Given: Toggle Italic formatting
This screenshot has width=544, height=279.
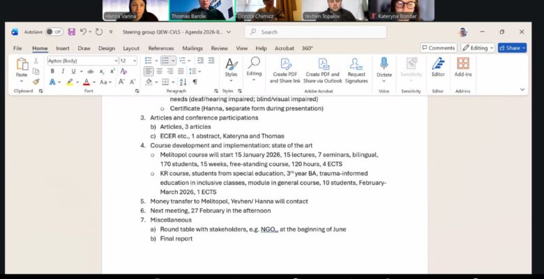Looking at the screenshot, I should coord(62,71).
